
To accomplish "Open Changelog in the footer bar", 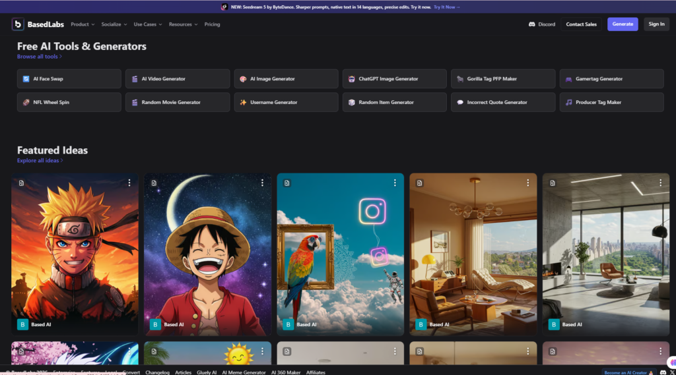I will tap(157, 372).
